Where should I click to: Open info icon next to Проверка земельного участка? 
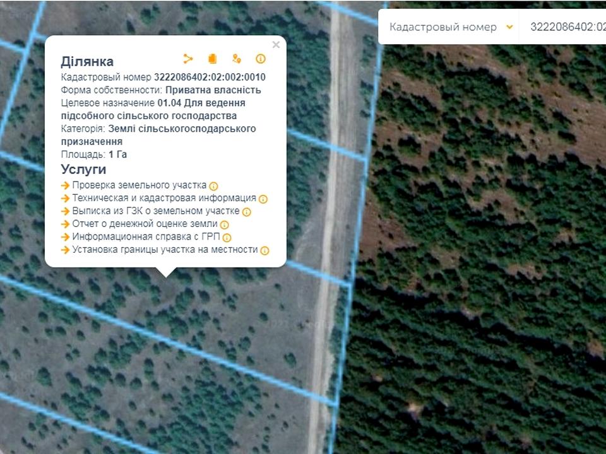[213, 186]
